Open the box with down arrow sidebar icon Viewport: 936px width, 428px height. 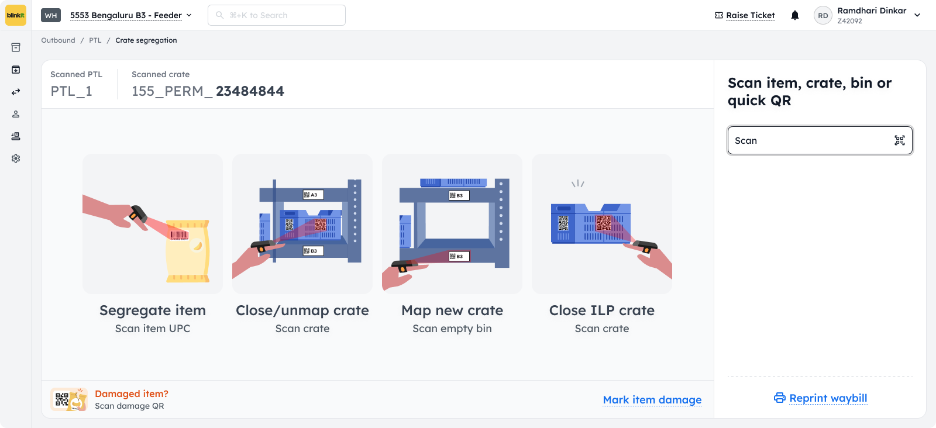(16, 70)
